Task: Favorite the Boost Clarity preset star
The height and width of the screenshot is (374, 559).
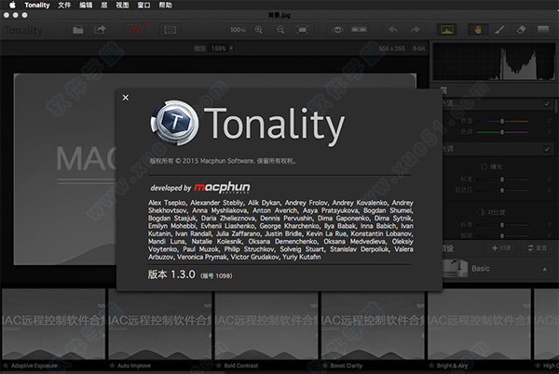Action: [325, 366]
